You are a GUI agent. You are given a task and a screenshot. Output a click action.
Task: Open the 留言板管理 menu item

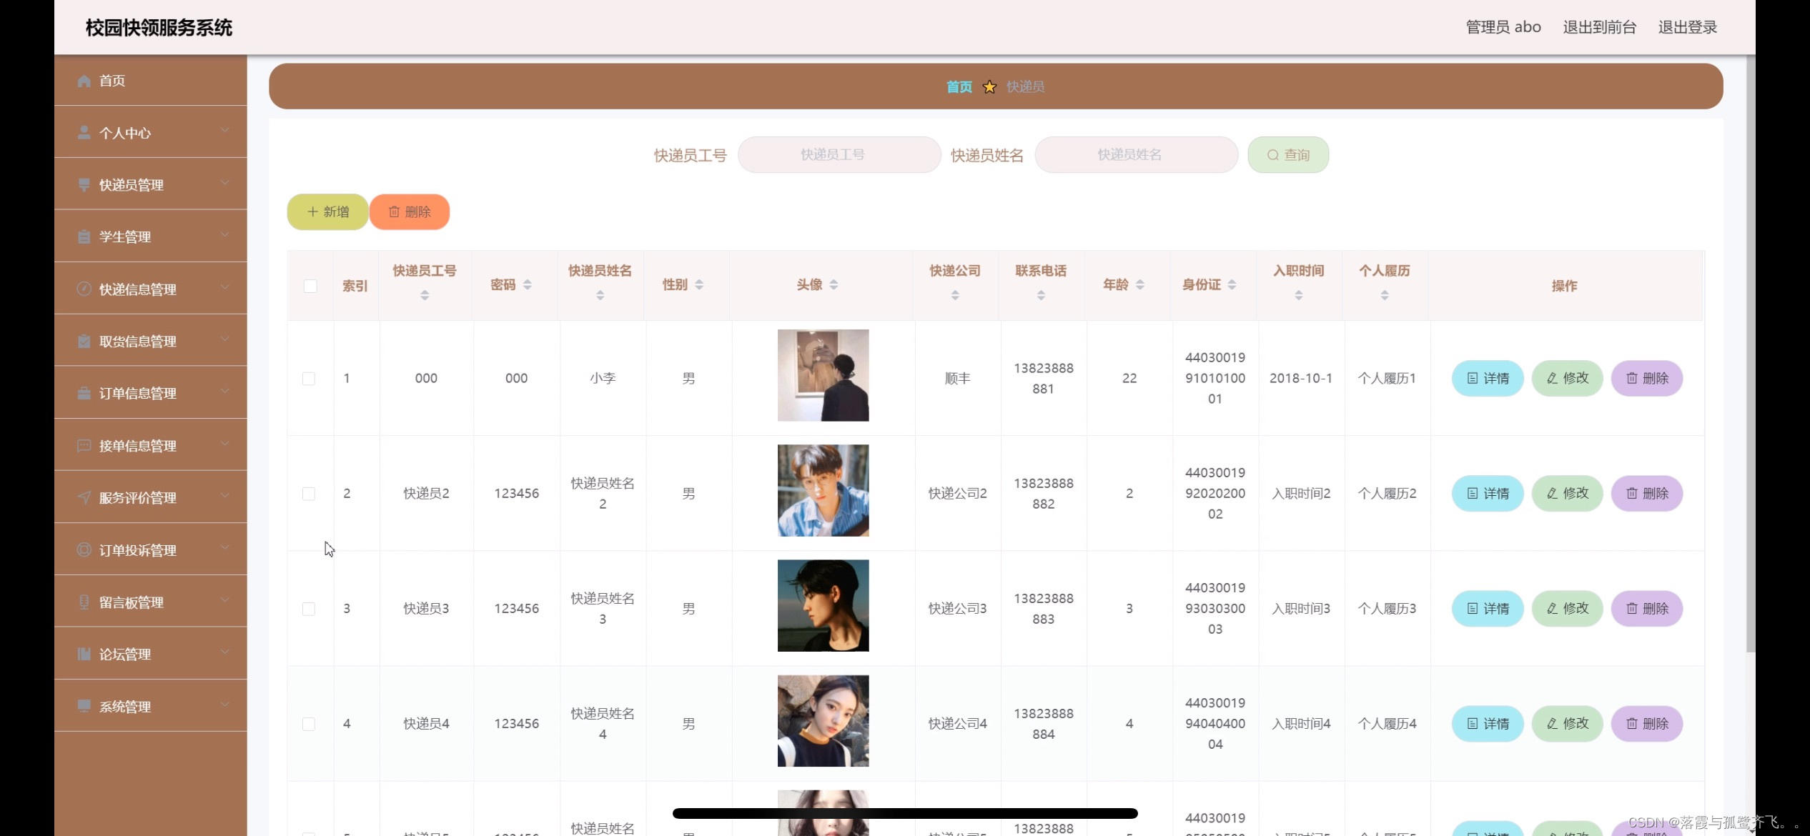[151, 602]
